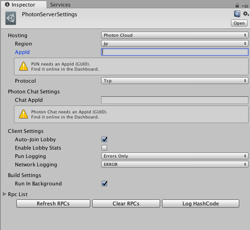Viewport: 250px width, 230px height.
Task: Click the Photon Chat Settings heading
Action: point(34,92)
